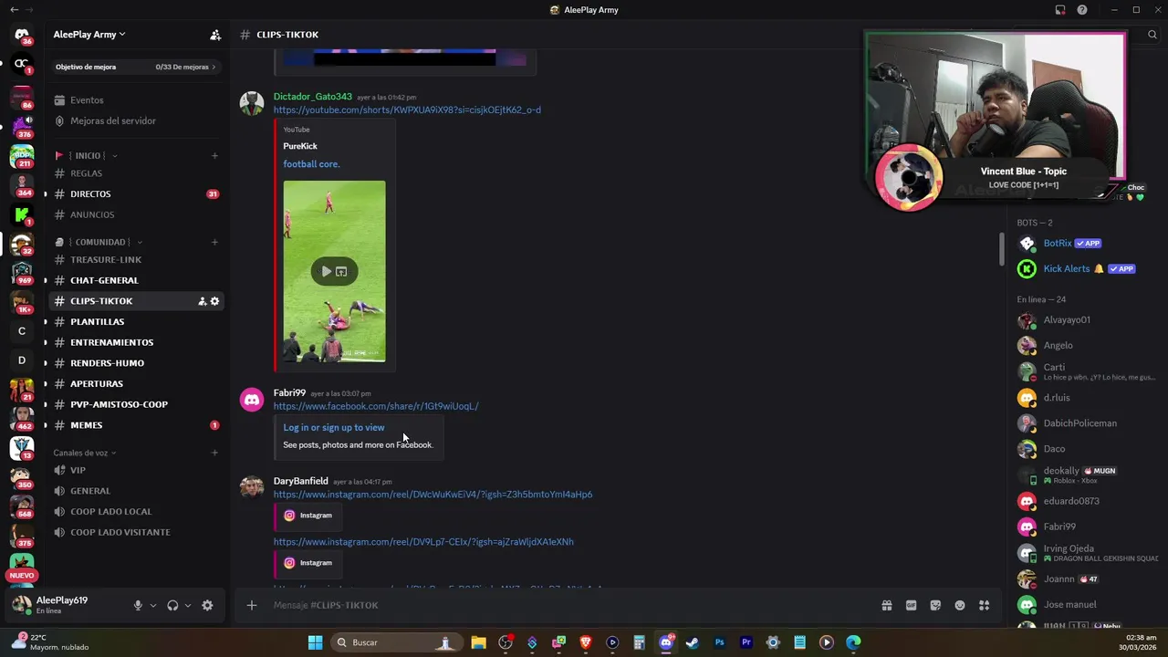Play the football core video embed

point(327,271)
